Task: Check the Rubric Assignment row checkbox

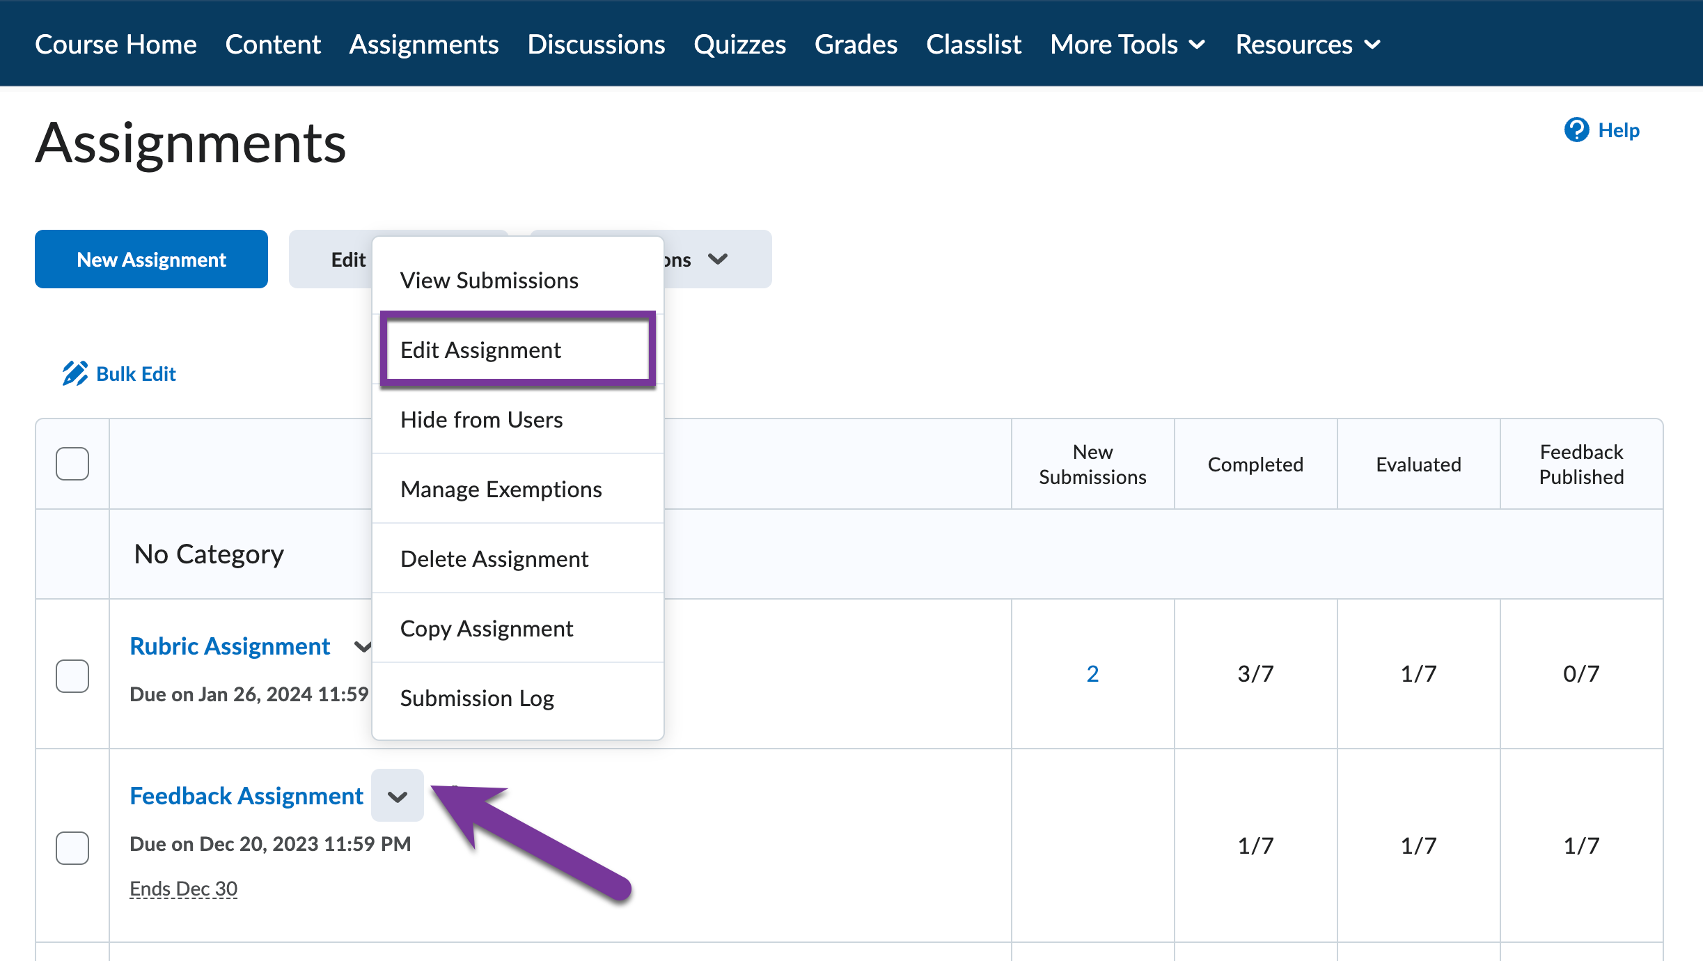Action: click(72, 675)
